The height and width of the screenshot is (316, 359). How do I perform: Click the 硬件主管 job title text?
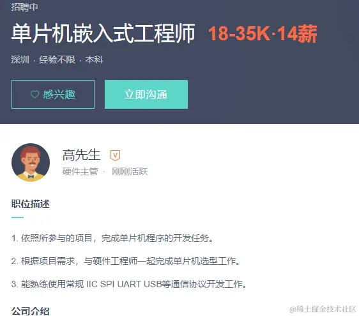point(80,171)
